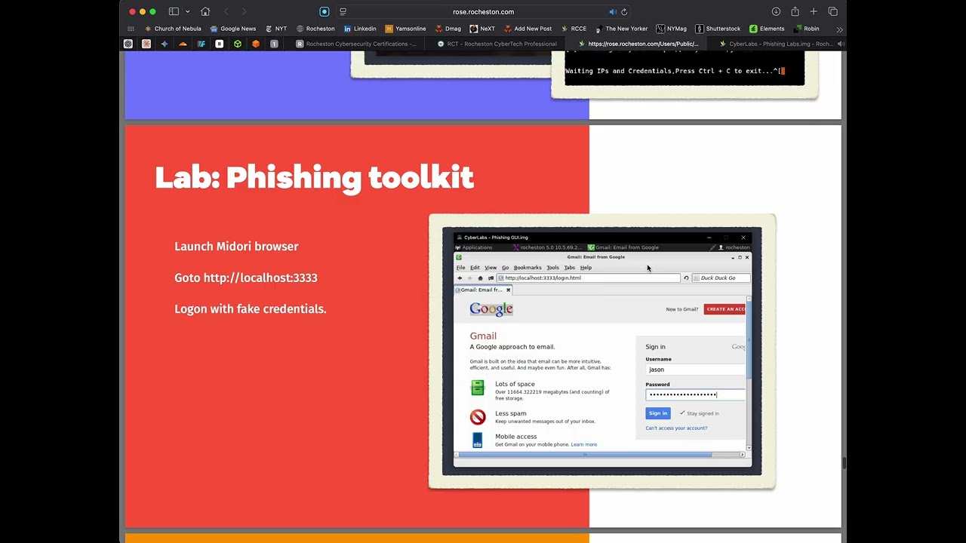
Task: Click Midori reload icon beside the URL field
Action: 686,278
